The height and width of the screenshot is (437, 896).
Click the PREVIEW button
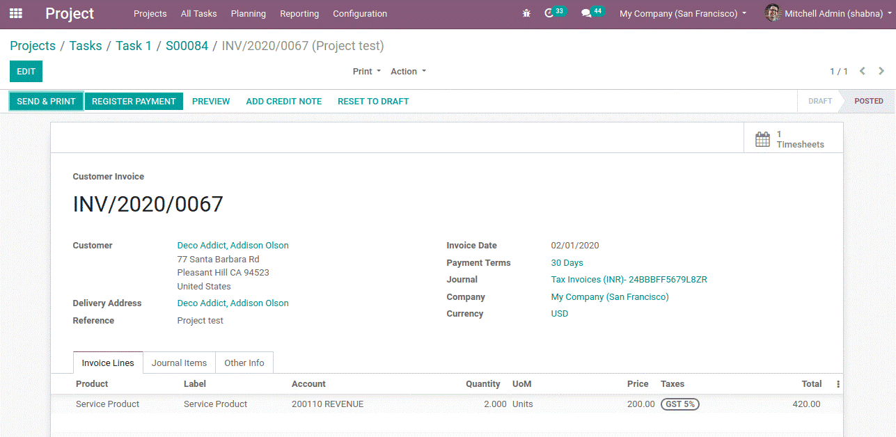211,101
